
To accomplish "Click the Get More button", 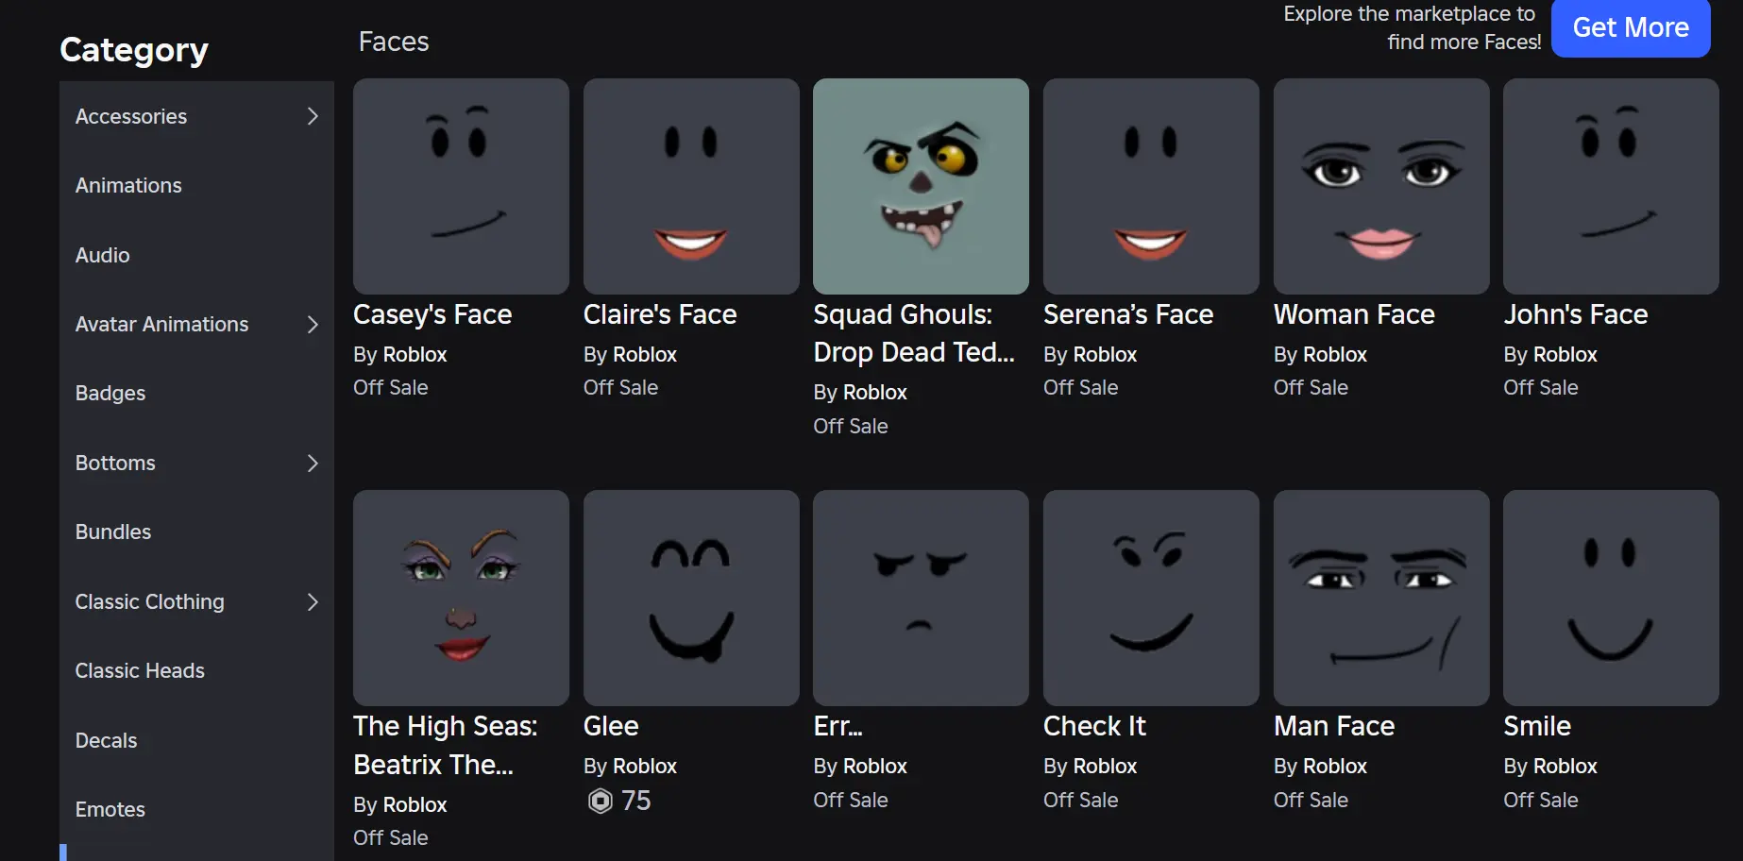I will tap(1631, 27).
